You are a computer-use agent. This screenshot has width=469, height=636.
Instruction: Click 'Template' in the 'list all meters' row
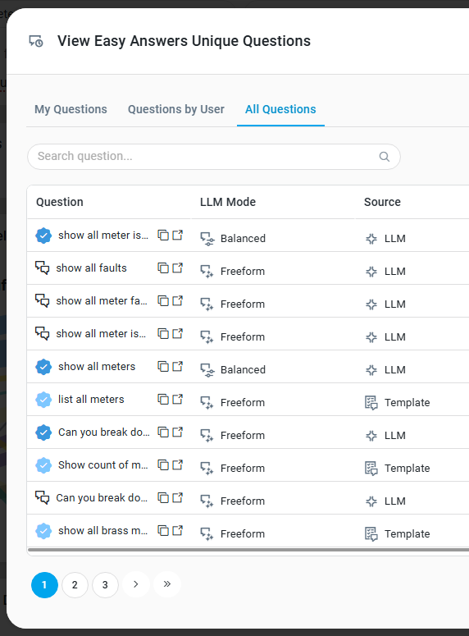407,403
